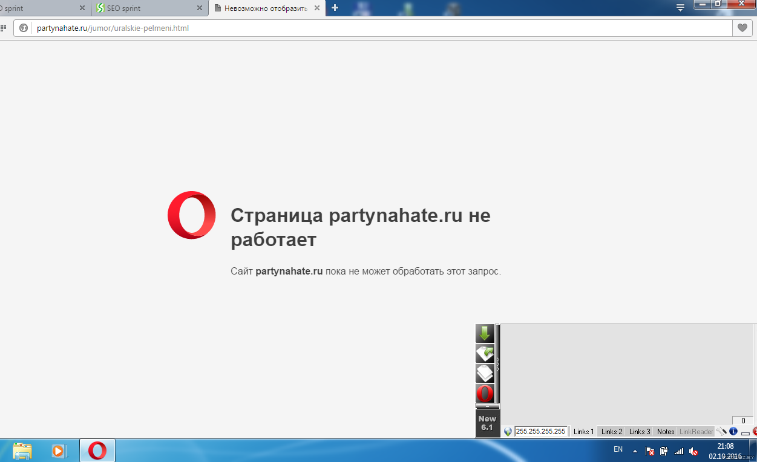757x462 pixels.
Task: Switch to the Links 2 tab
Action: click(x=612, y=432)
